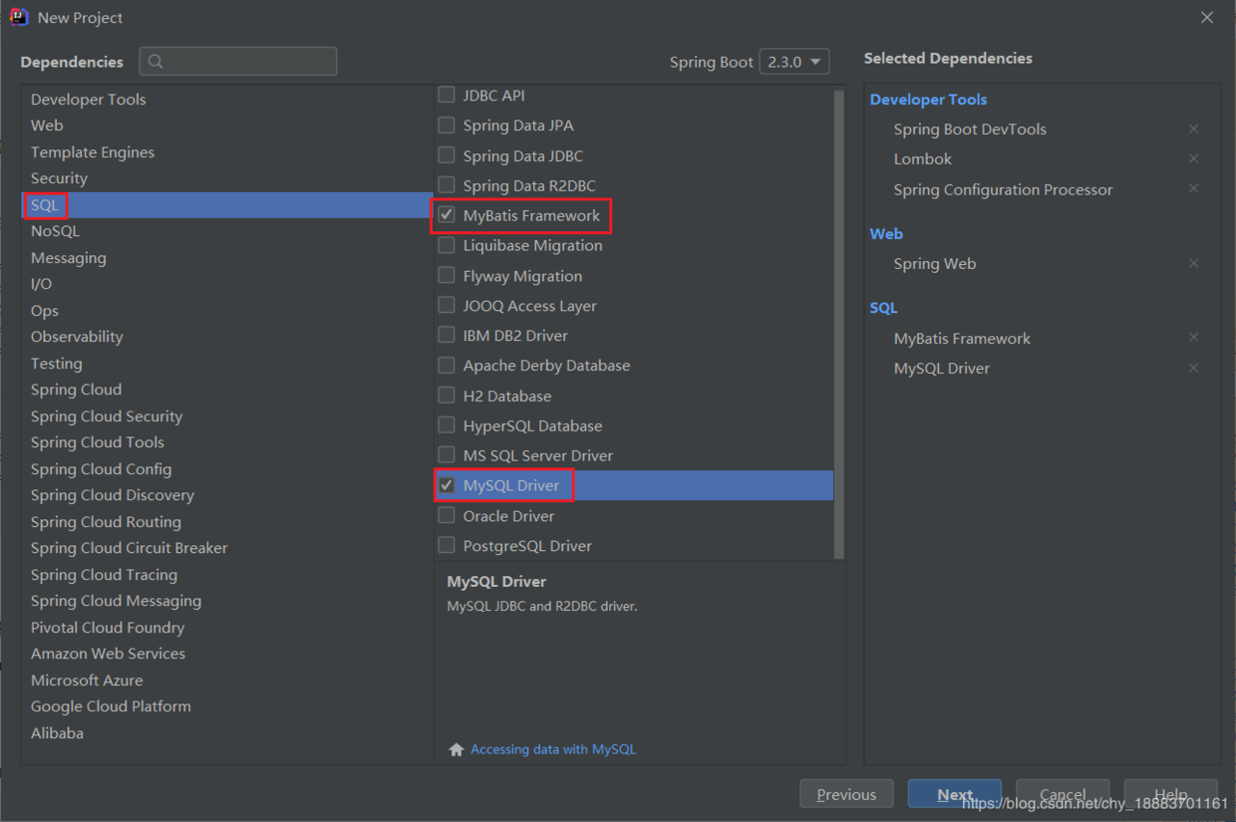Choose the Spring Cloud Discovery category
This screenshot has width=1236, height=822.
tap(112, 495)
